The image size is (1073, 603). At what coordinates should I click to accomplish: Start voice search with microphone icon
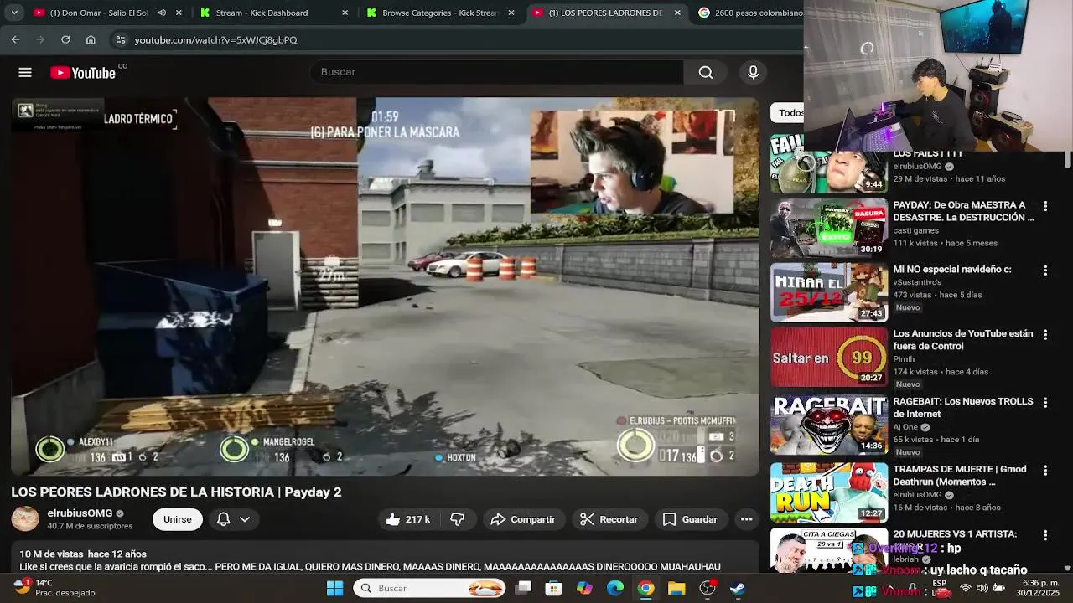click(753, 72)
